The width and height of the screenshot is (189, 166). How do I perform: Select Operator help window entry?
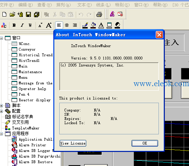[29, 89]
